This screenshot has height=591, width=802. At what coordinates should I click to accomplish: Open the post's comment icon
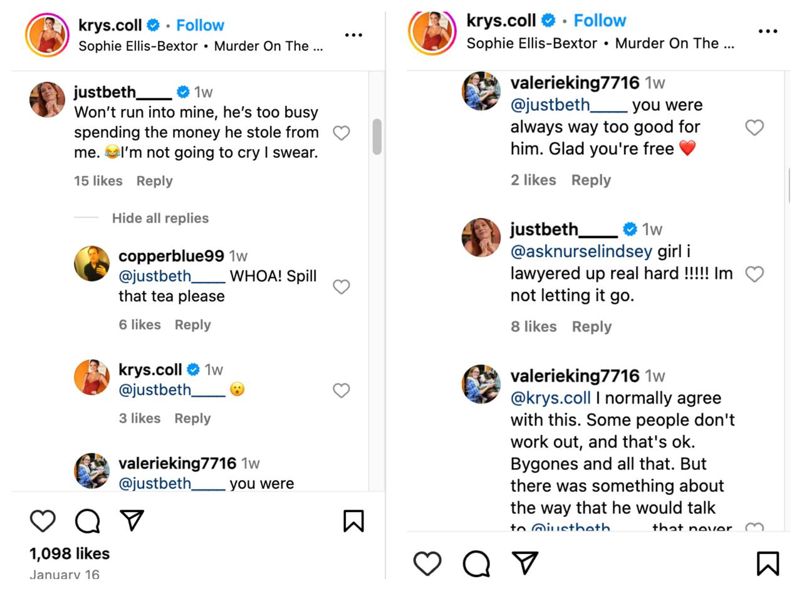click(x=88, y=520)
